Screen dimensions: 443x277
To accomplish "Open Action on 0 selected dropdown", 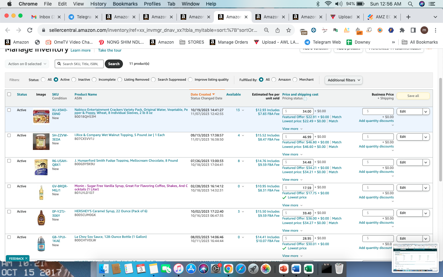I will tap(27, 64).
